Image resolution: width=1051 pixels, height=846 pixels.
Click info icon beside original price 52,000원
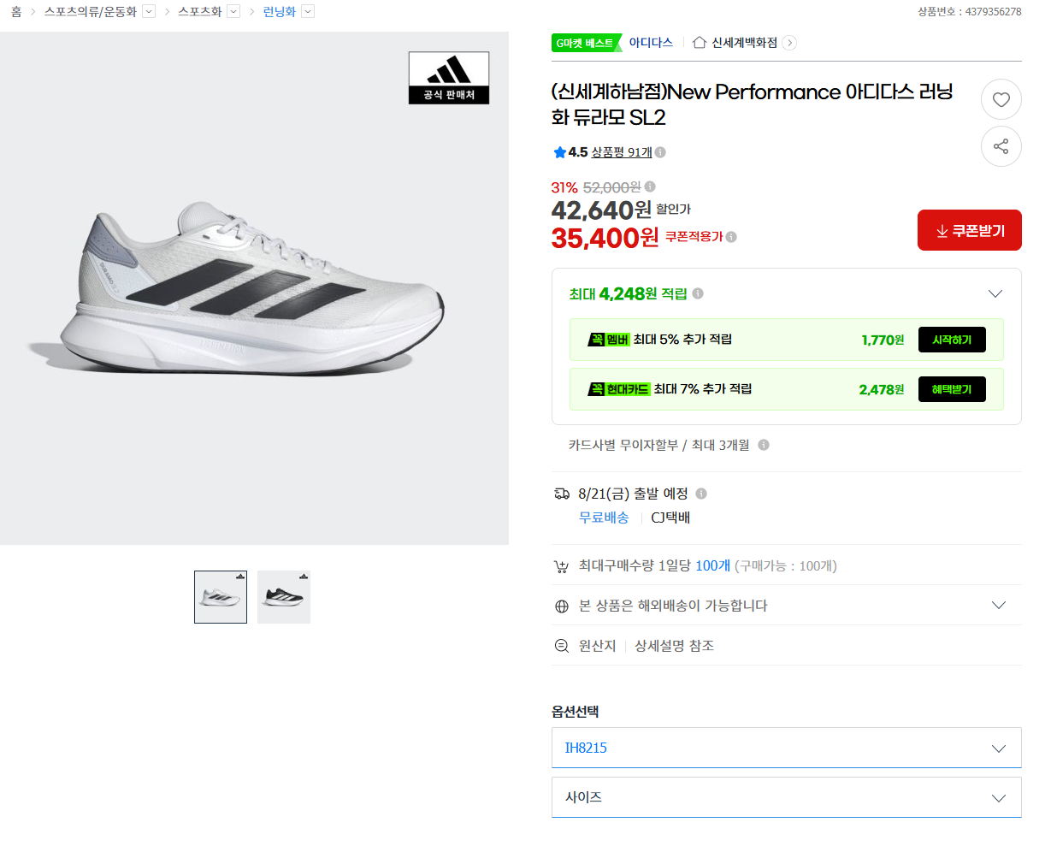pyautogui.click(x=650, y=186)
